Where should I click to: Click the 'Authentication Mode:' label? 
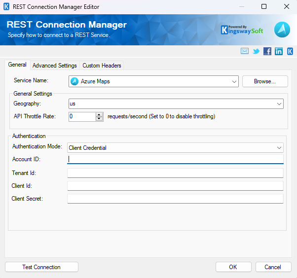pos(37,146)
